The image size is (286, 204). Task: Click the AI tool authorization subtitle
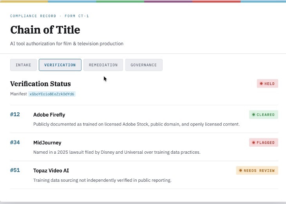[x=67, y=44]
